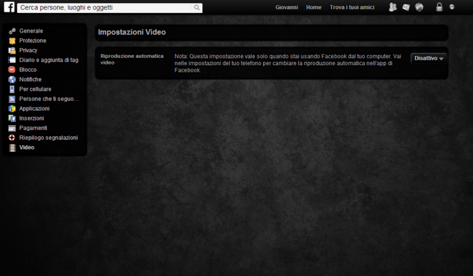Click the lifebuoy icon for Riepilogo segnalazioni
473x276 pixels.
point(12,138)
